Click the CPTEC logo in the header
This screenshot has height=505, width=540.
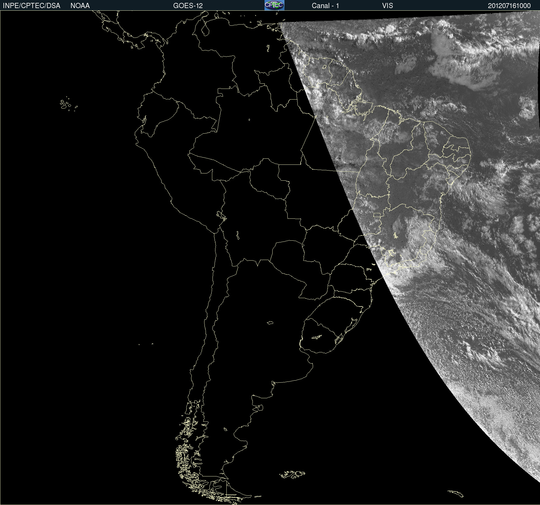point(274,5)
